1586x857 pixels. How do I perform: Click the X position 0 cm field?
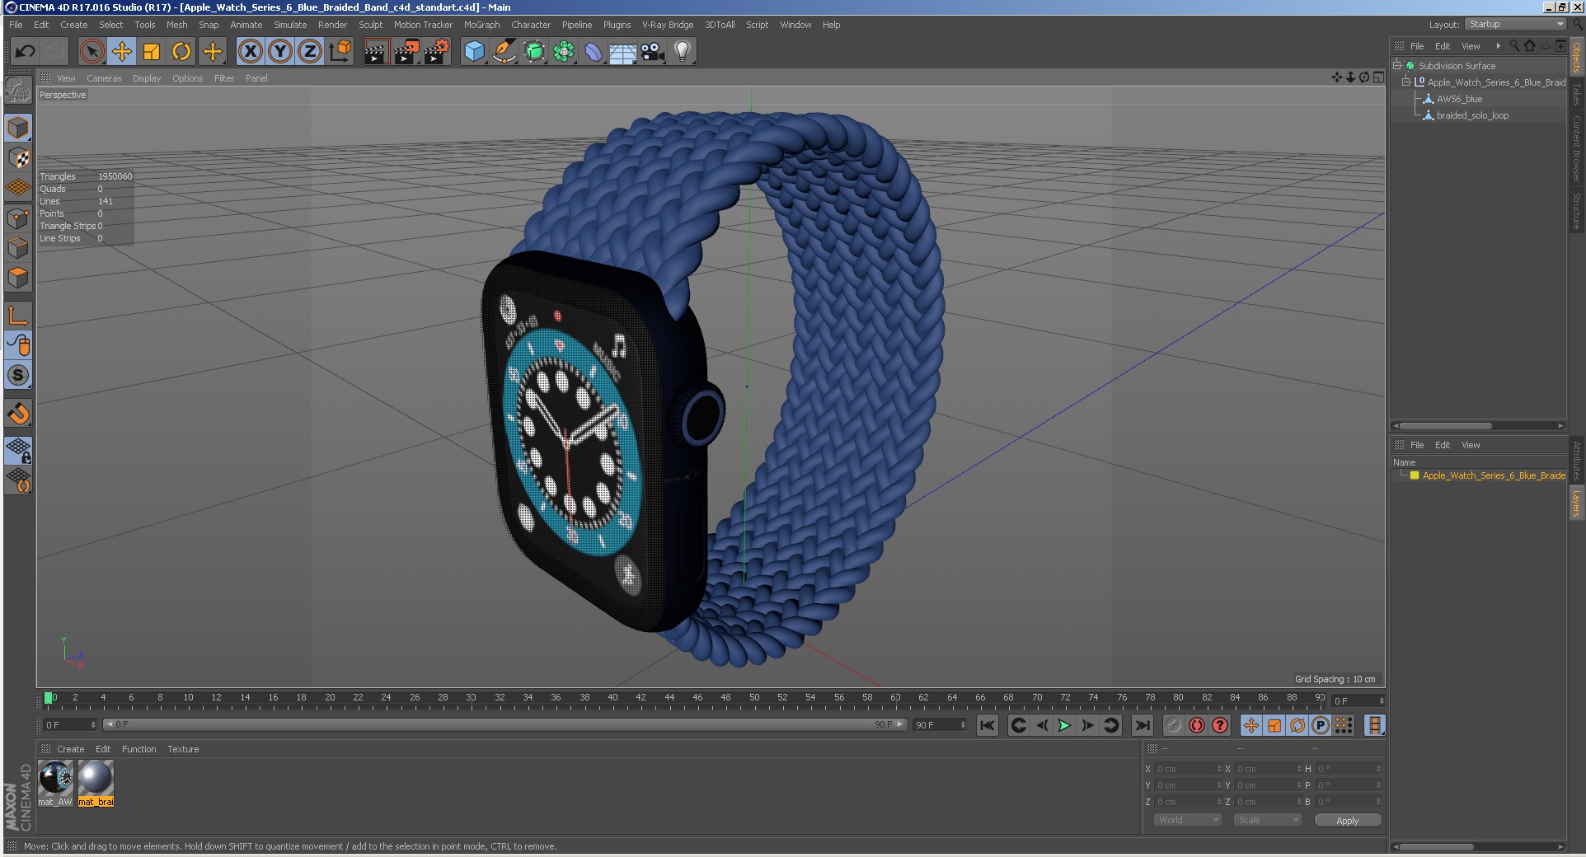(1189, 769)
